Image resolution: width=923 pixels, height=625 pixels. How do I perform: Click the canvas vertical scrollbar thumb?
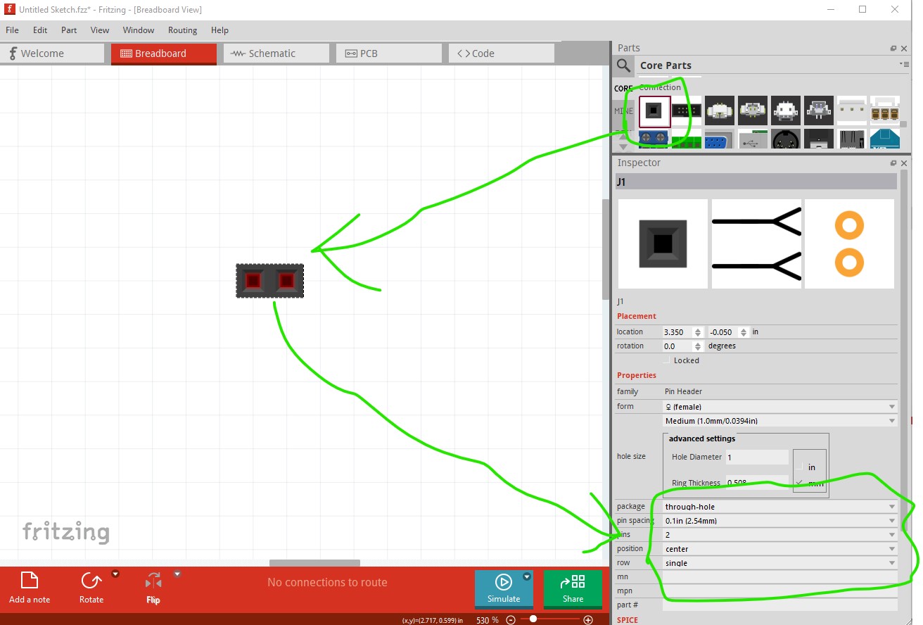(605, 249)
